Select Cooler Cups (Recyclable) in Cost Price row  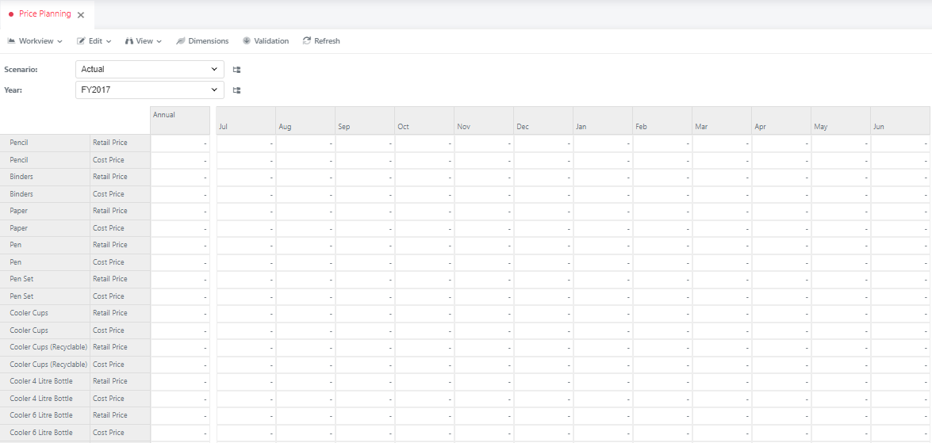[45, 364]
